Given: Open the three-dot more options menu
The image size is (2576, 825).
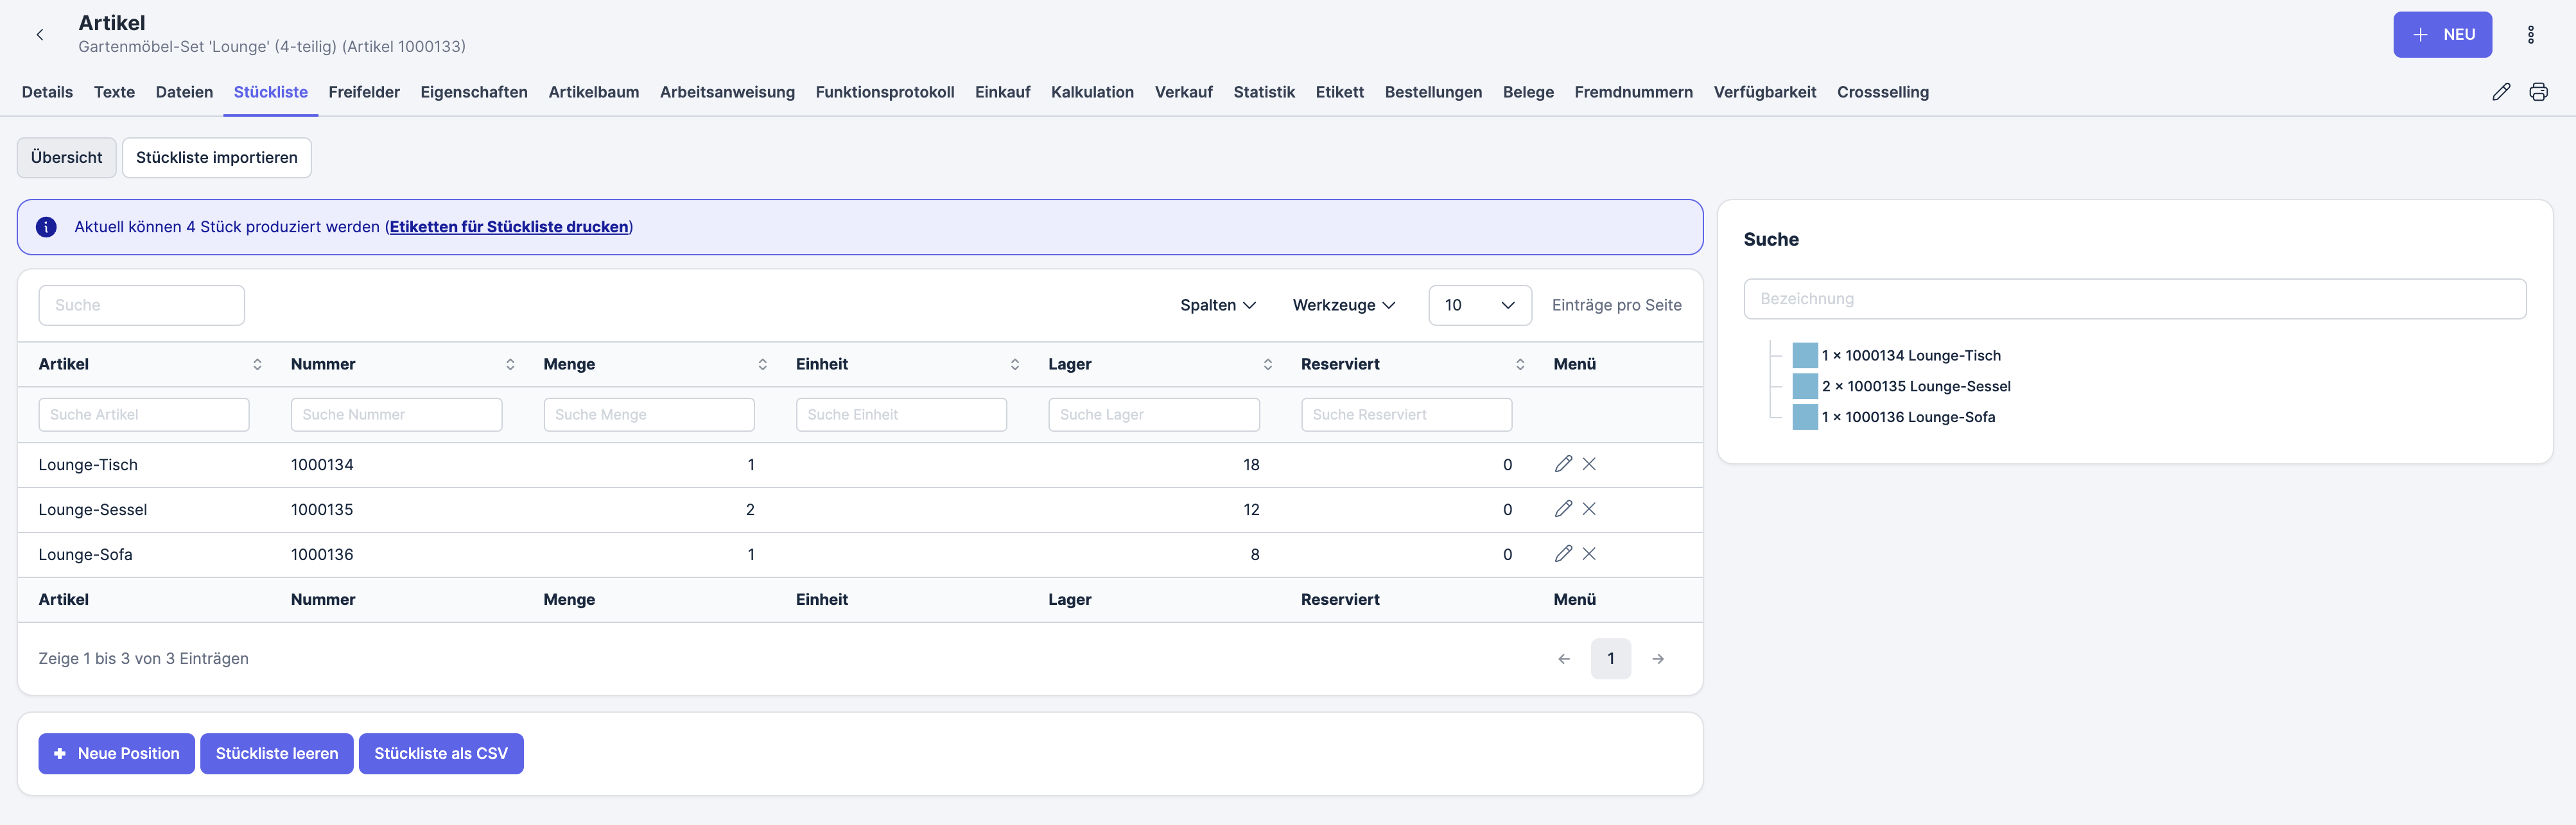Looking at the screenshot, I should [x=2530, y=35].
